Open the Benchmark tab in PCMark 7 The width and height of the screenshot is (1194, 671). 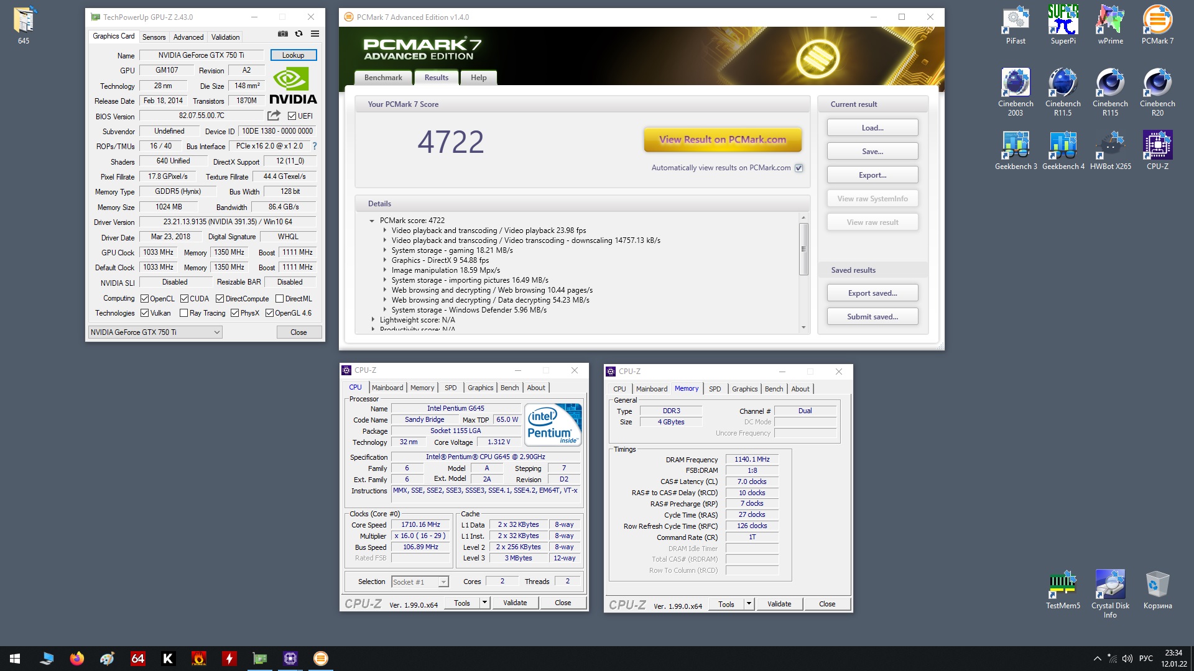[x=383, y=78]
